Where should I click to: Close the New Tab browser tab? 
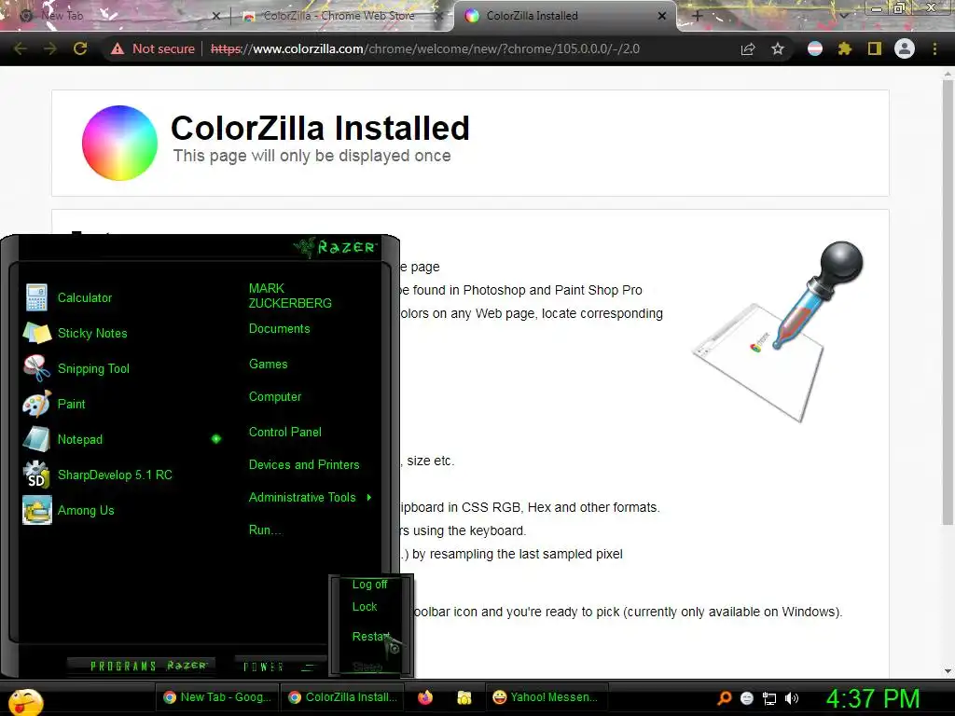click(x=215, y=16)
